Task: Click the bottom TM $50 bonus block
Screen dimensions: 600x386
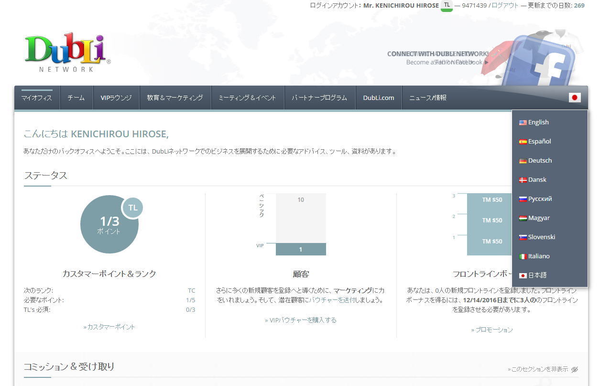Action: (x=492, y=242)
